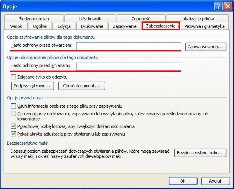This screenshot has height=189, width=234.
Task: Go to the Drukowanie tab
Action: pyautogui.click(x=92, y=26)
